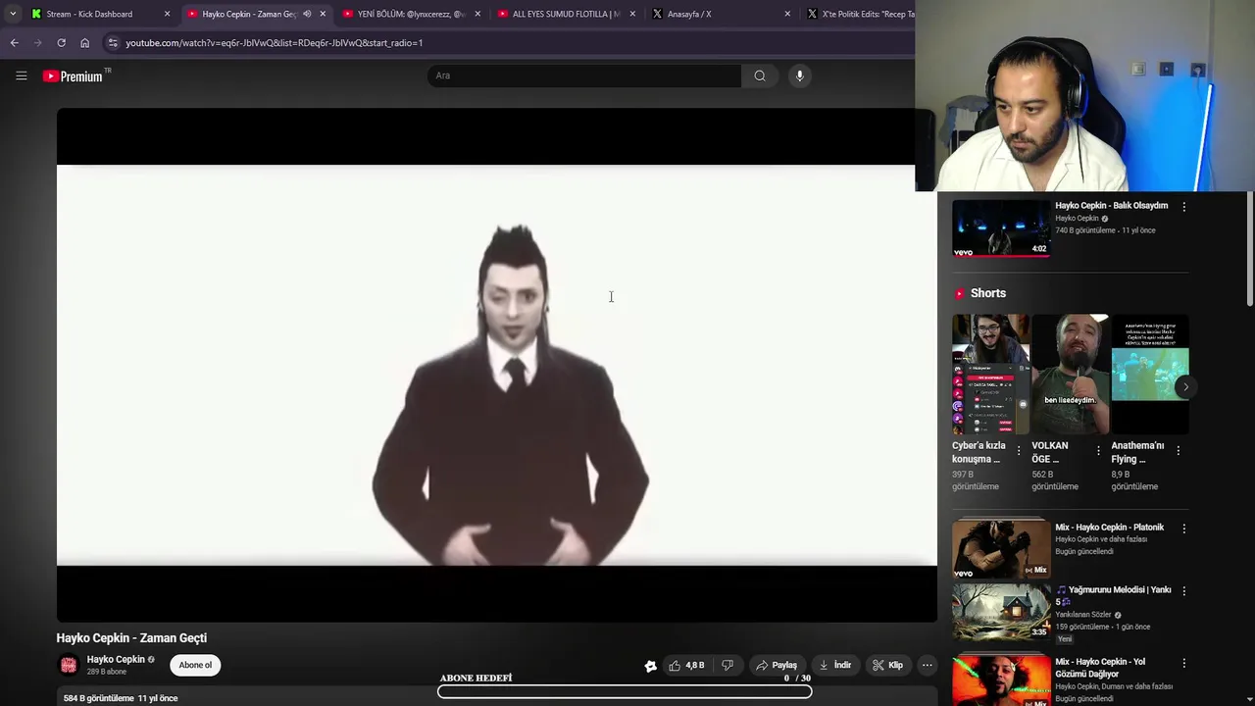Open Hayko Cepkin channel avatar
Screen dimensions: 1255x706
[69, 665]
